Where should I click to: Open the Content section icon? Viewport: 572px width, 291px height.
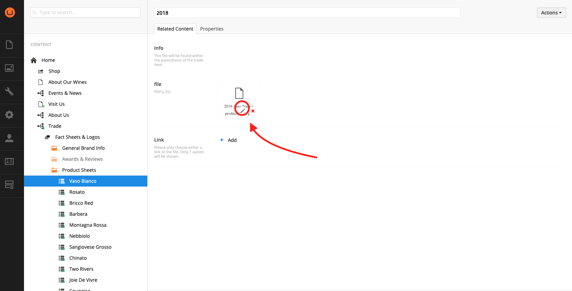coord(9,45)
